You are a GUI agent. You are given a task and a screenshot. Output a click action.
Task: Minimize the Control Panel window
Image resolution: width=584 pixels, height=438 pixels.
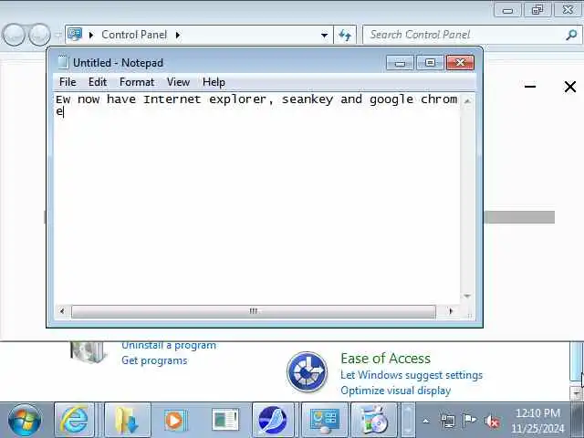coord(507,10)
